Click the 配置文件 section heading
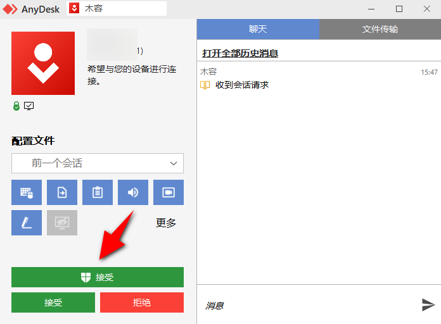441x324 pixels. click(x=33, y=140)
